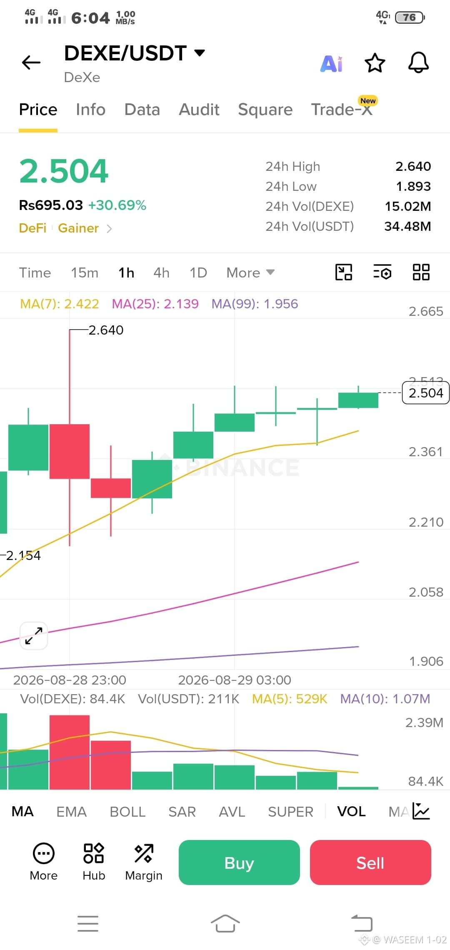Switch to the Info tab
Screen dimensions: 450x950
(x=90, y=110)
